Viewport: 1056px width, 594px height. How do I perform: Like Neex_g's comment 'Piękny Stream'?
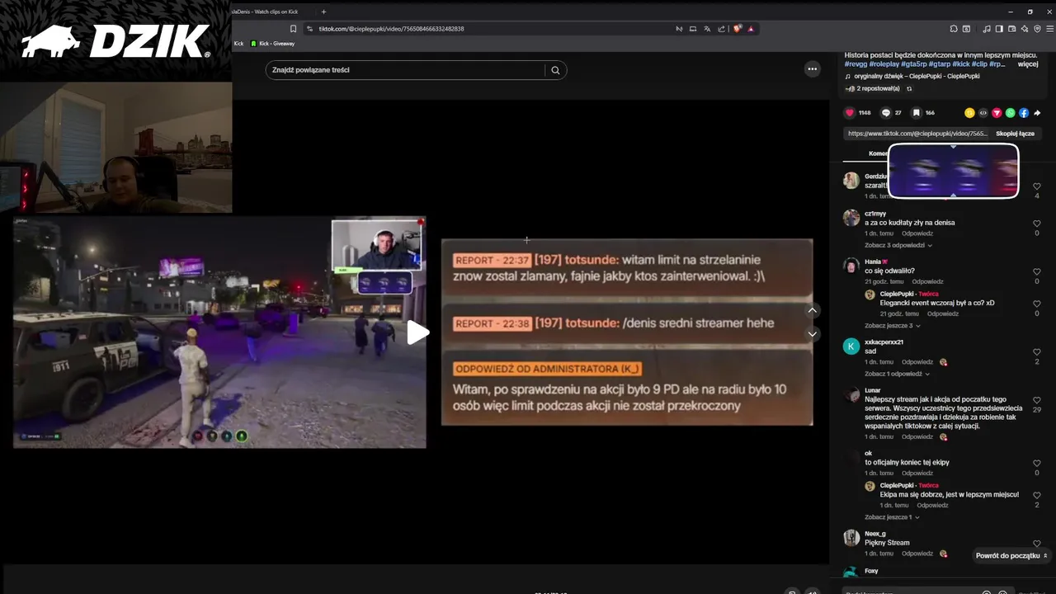1037,544
